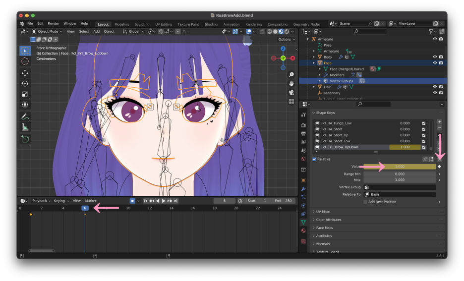This screenshot has width=464, height=281.
Task: Switch to the Geometry Nodes tab
Action: [x=306, y=24]
